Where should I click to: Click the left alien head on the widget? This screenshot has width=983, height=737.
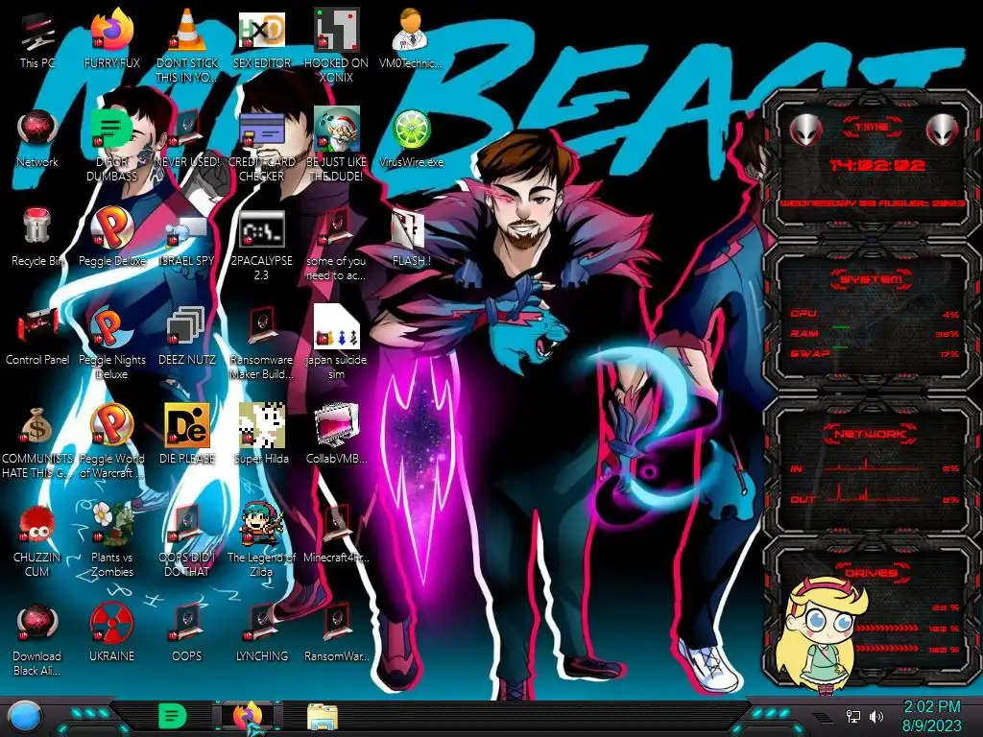(x=805, y=131)
